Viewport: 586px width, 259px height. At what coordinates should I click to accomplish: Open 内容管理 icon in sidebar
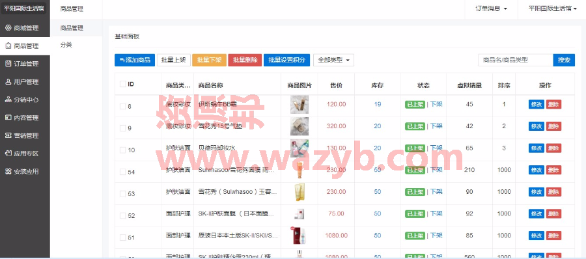pos(8,118)
